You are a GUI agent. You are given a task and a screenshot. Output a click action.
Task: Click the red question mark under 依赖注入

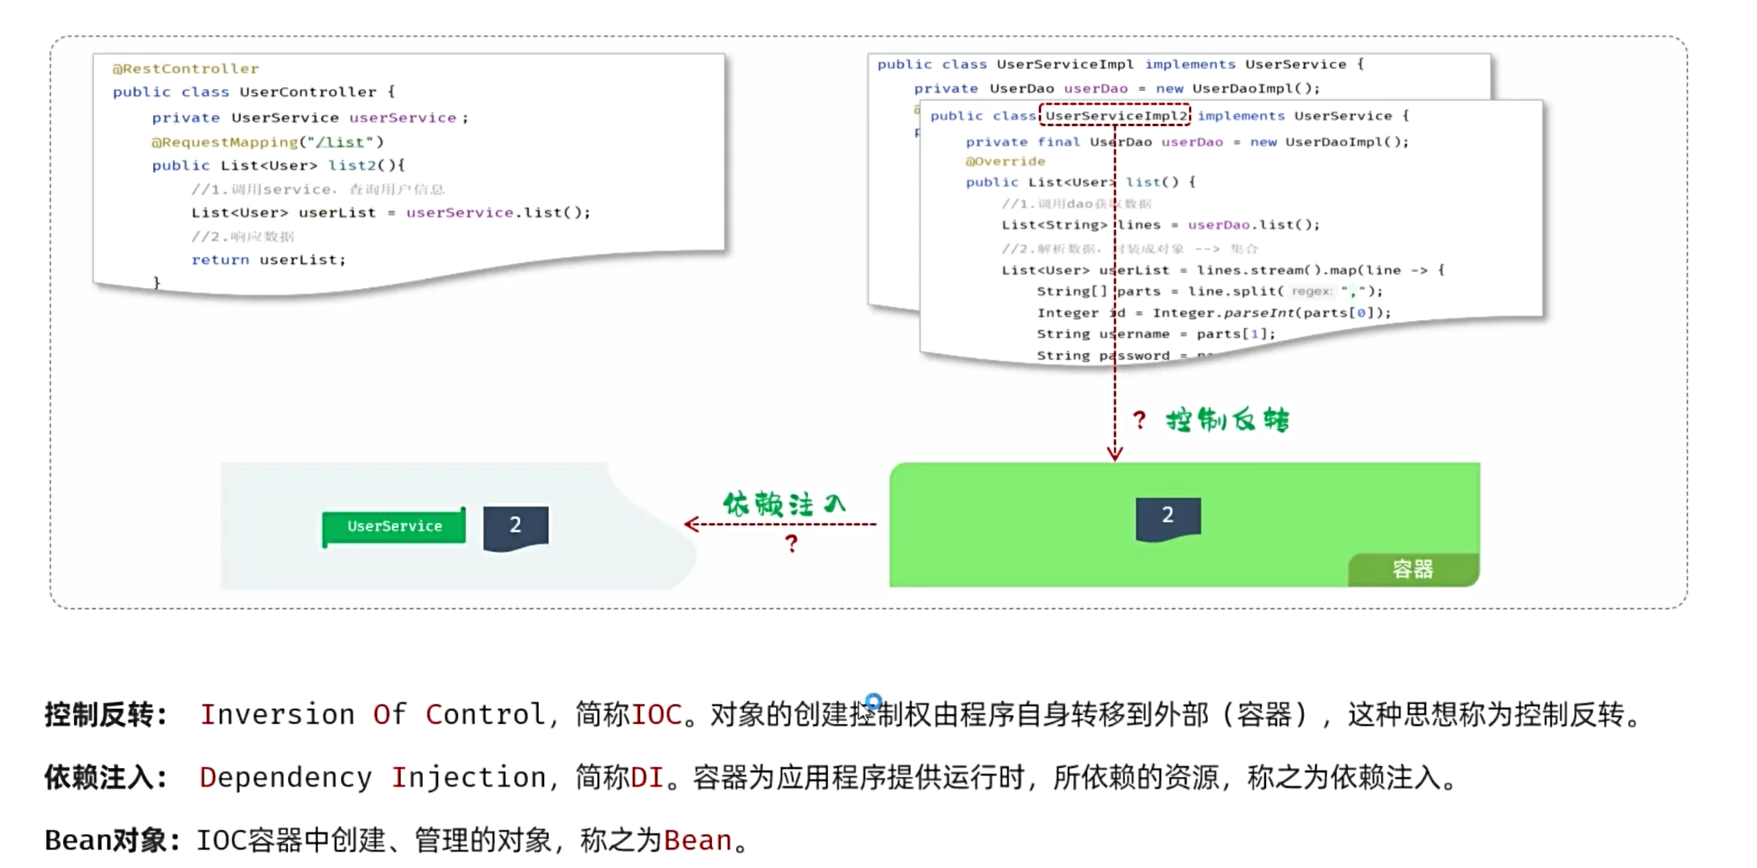click(x=792, y=544)
